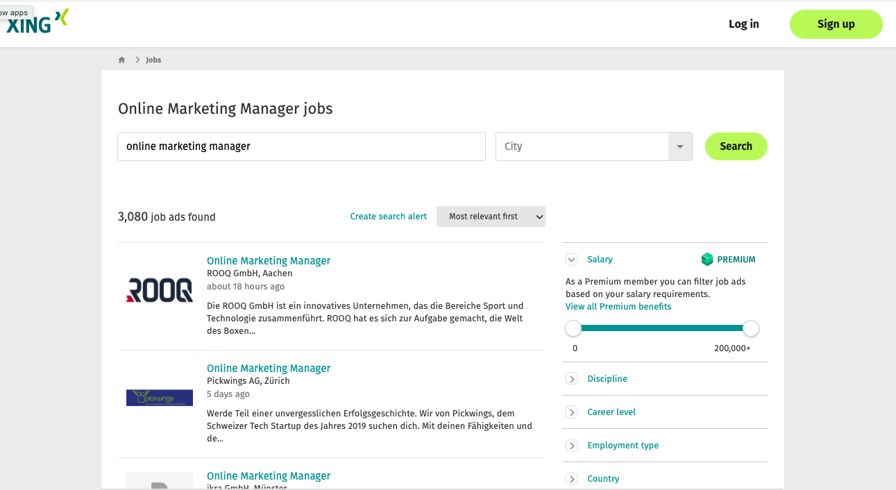The height and width of the screenshot is (490, 896).
Task: Expand the Discipline filter
Action: (x=572, y=379)
